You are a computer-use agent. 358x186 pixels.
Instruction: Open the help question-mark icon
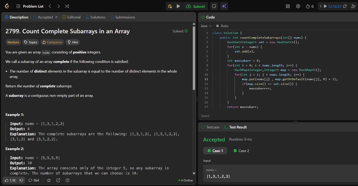67,180
